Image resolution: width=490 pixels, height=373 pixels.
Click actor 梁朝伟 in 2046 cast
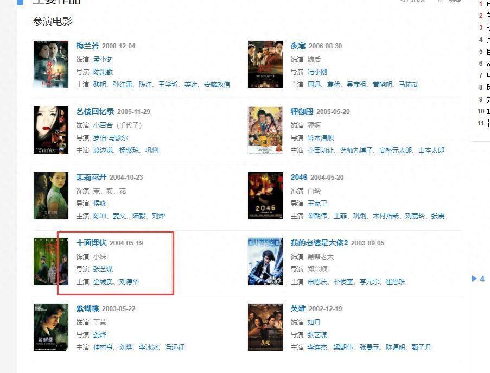coord(317,216)
